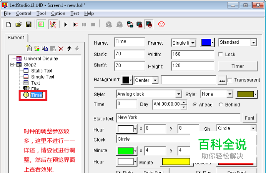The image size is (266, 173).
Task: Click the Name field containing Time
Action: [x=130, y=42]
